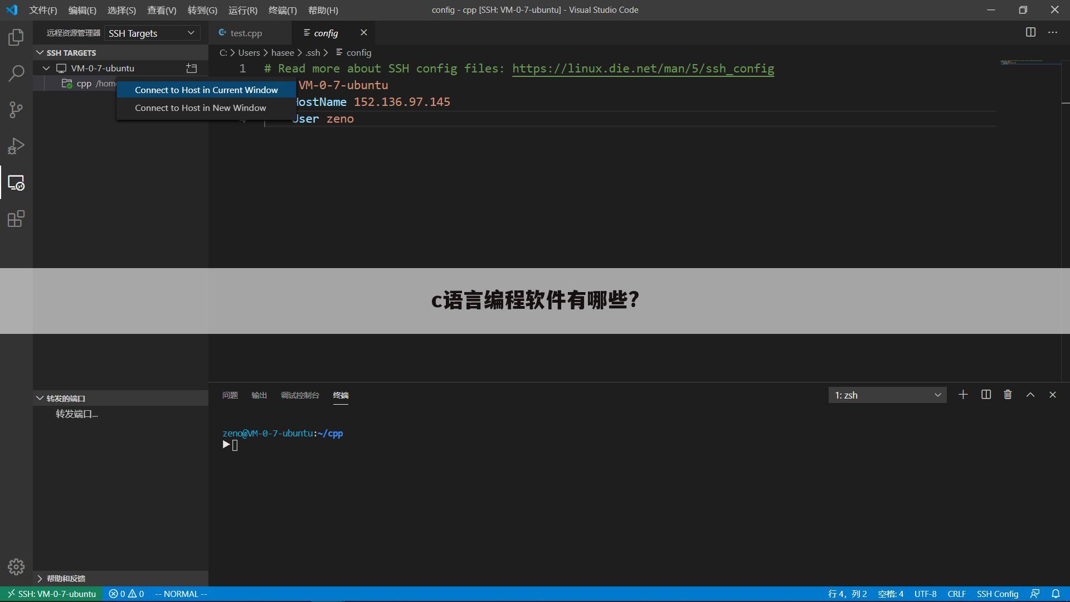Viewport: 1070px width, 602px height.
Task: Open the Search view in activity bar
Action: coord(16,74)
